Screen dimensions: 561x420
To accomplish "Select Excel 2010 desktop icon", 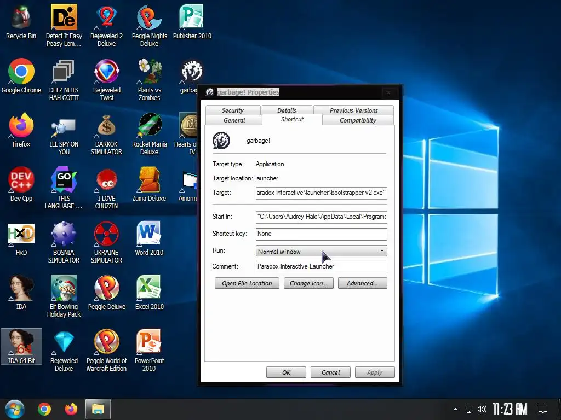I will 149,293.
